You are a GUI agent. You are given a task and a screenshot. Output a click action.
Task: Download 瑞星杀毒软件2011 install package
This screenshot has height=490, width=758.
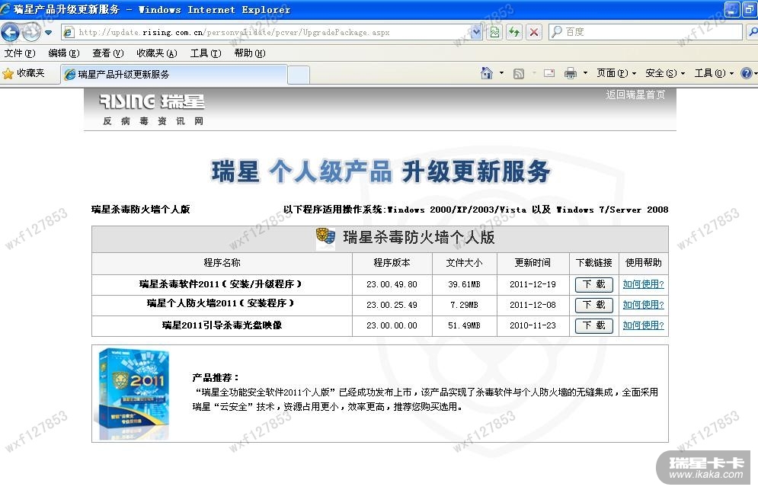tap(593, 284)
